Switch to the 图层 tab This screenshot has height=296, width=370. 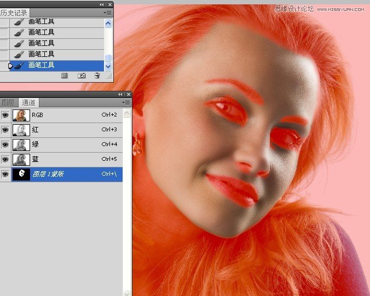(x=8, y=103)
